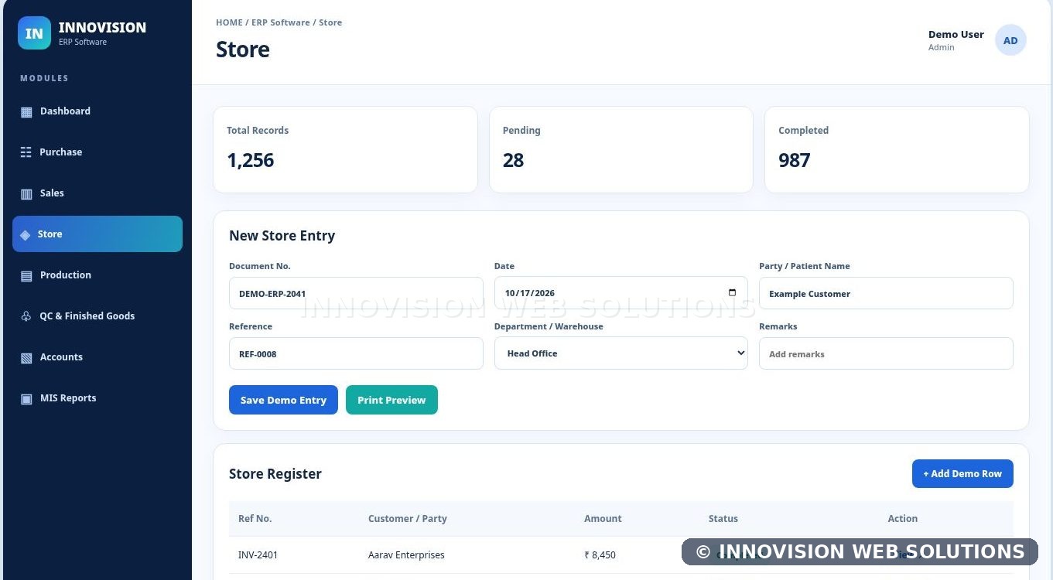
Task: Click the Completed card
Action: tap(897, 149)
